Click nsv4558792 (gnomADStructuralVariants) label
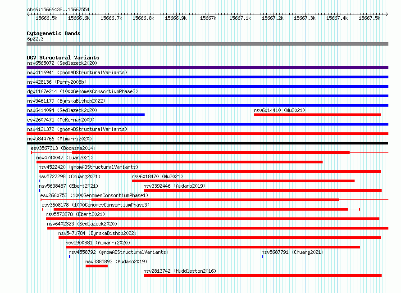This screenshot has width=401, height=293. (x=118, y=252)
